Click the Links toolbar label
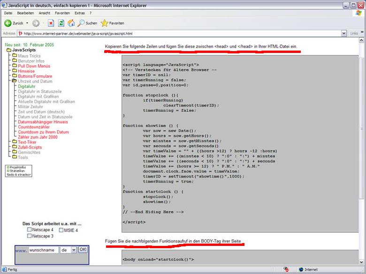The width and height of the screenshot is (366, 274). (354, 34)
